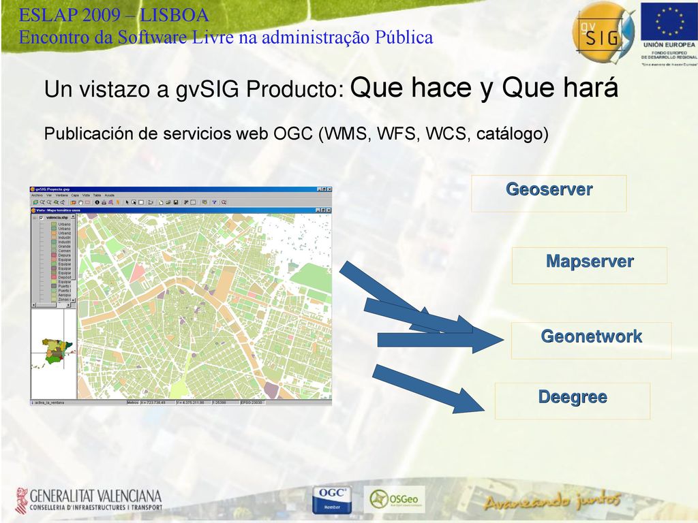Click the blue filter funnel icon
The width and height of the screenshot is (698, 523).
point(215,202)
